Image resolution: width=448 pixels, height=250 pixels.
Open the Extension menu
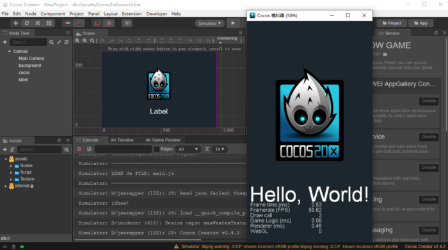(x=132, y=13)
